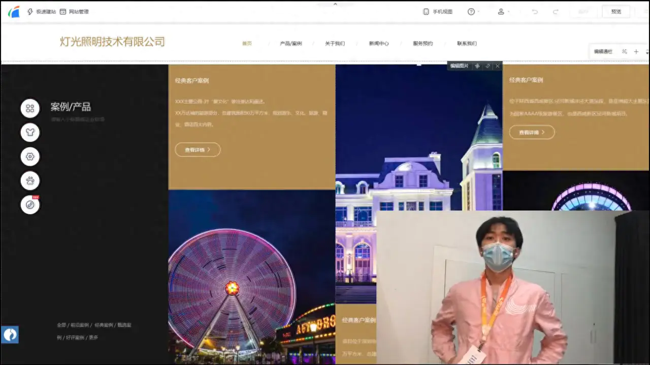Open the user account icon
The image size is (650, 365).
[501, 12]
